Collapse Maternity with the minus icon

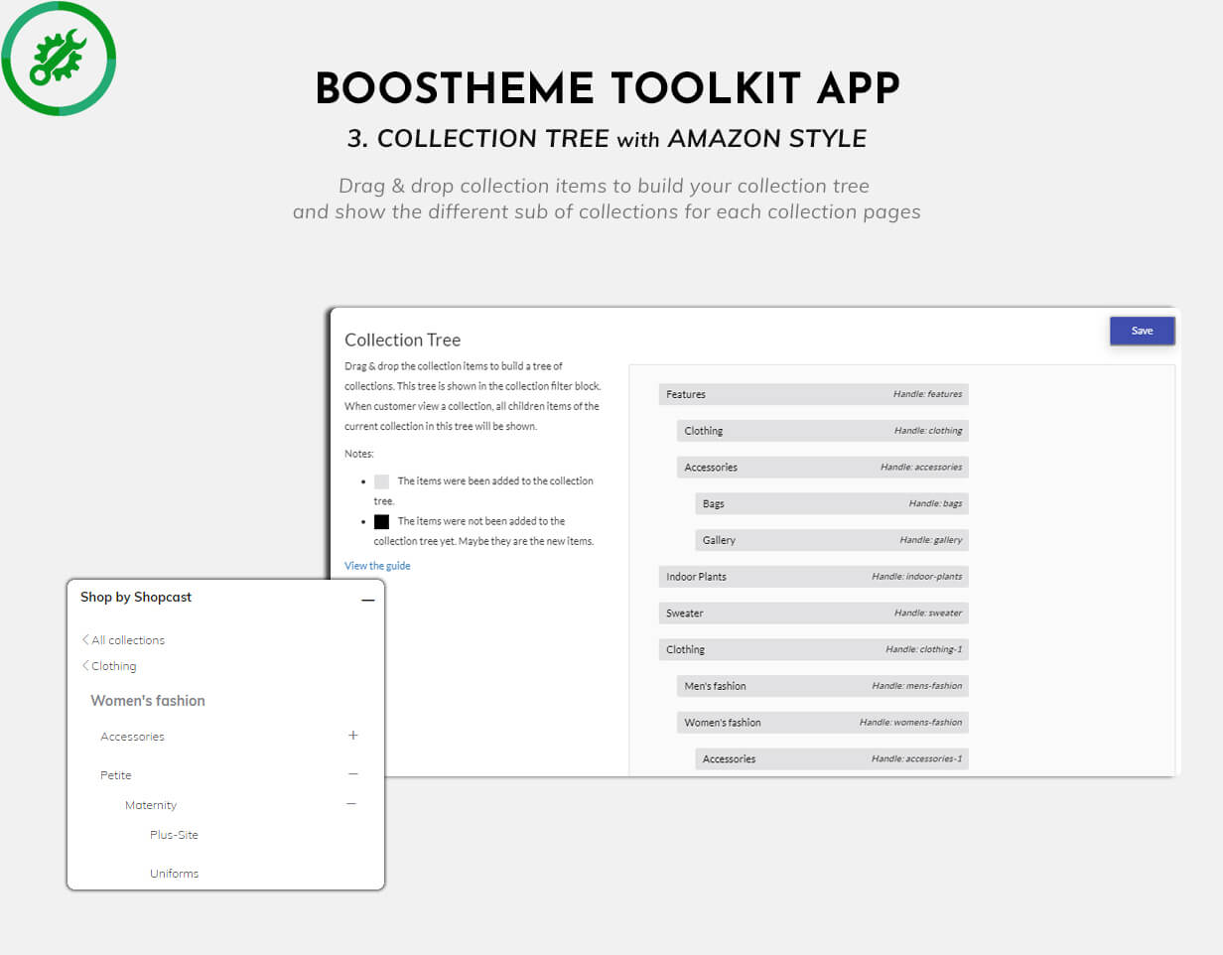click(350, 804)
